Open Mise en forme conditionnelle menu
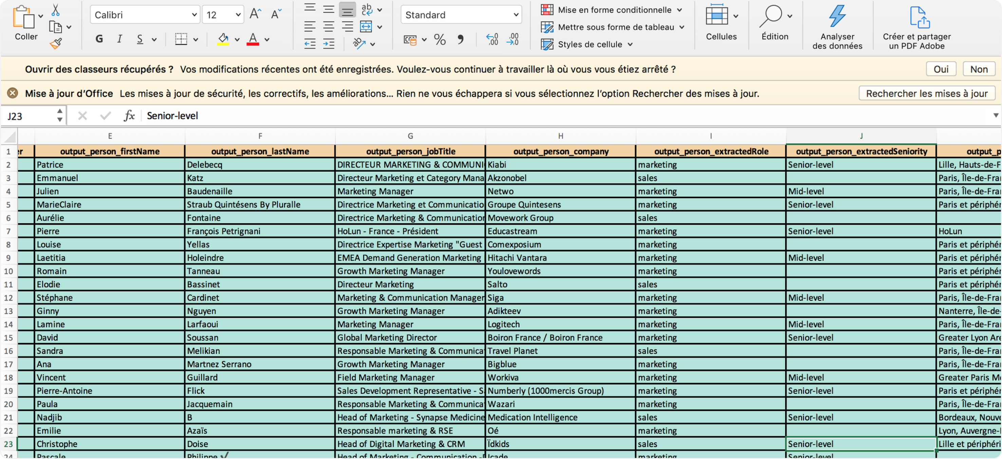This screenshot has width=1002, height=459. coord(612,10)
